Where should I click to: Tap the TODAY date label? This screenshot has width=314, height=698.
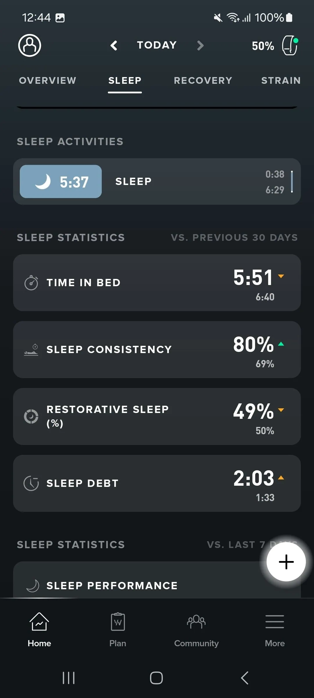click(x=157, y=45)
